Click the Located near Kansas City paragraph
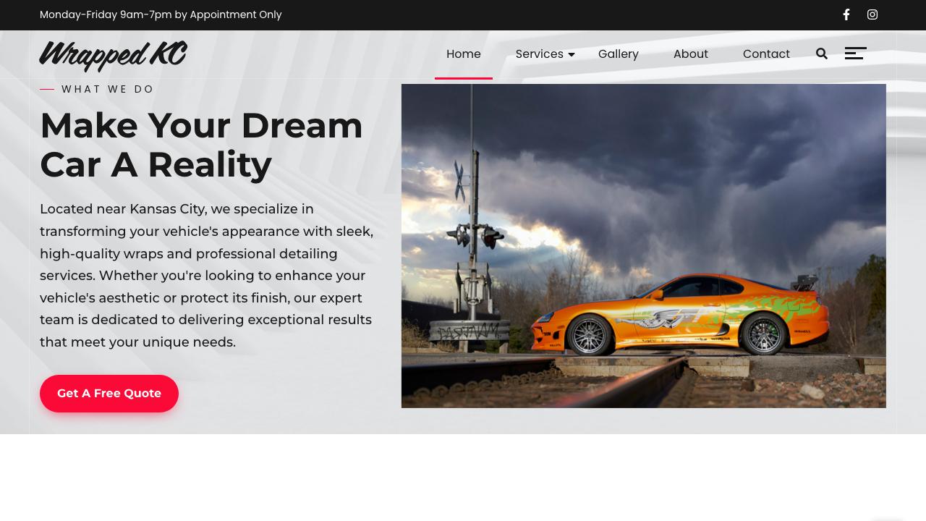This screenshot has height=521, width=926. coord(206,276)
